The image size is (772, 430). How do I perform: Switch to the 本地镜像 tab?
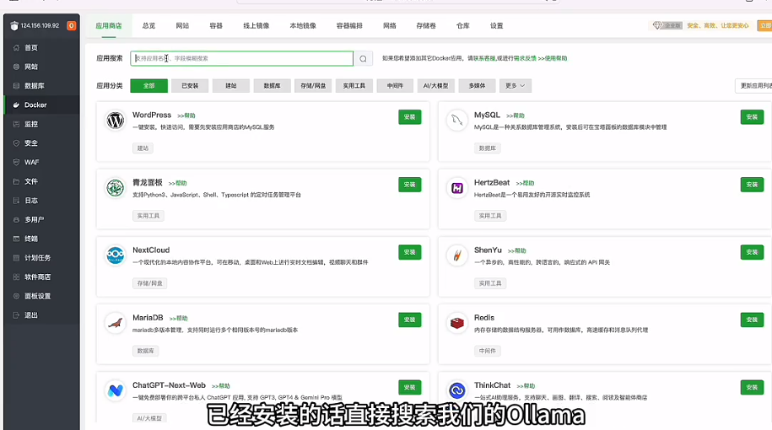(303, 25)
